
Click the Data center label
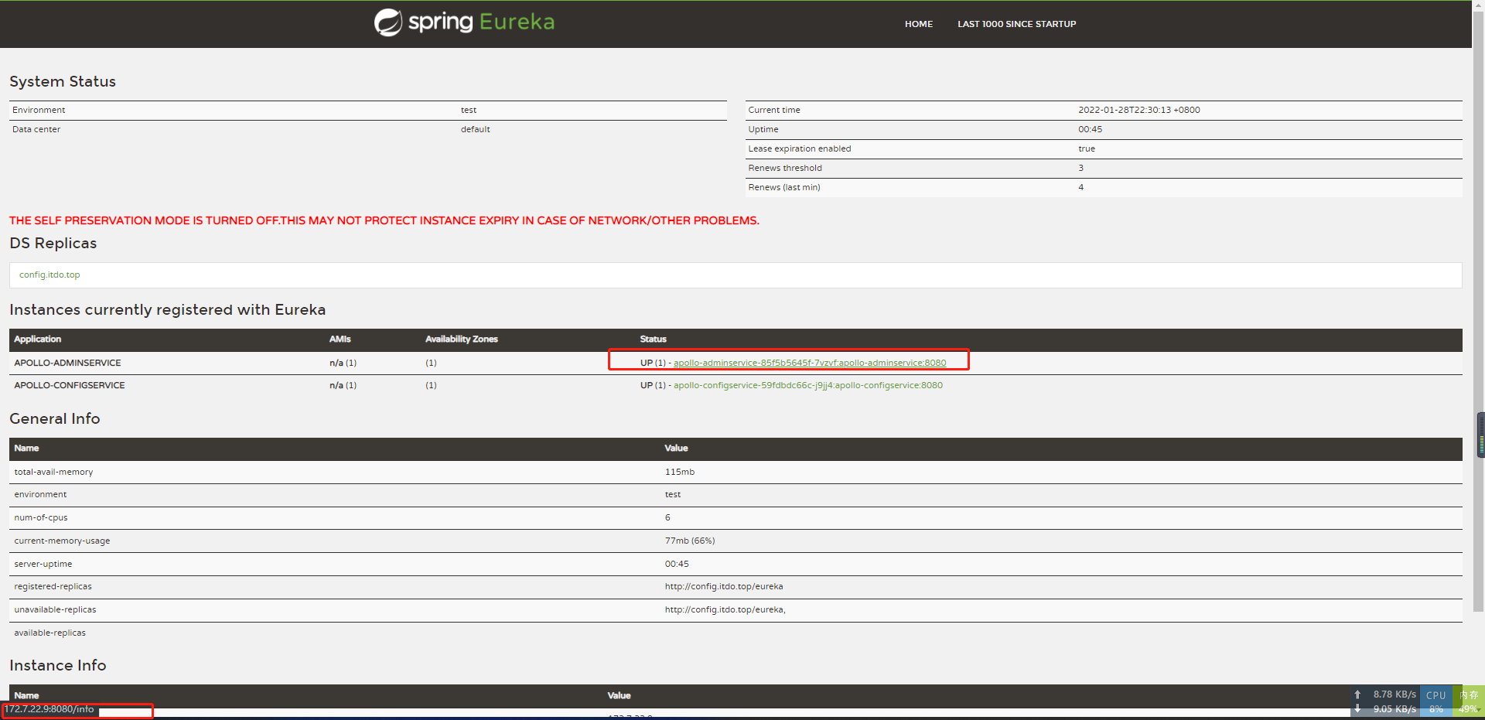[36, 129]
